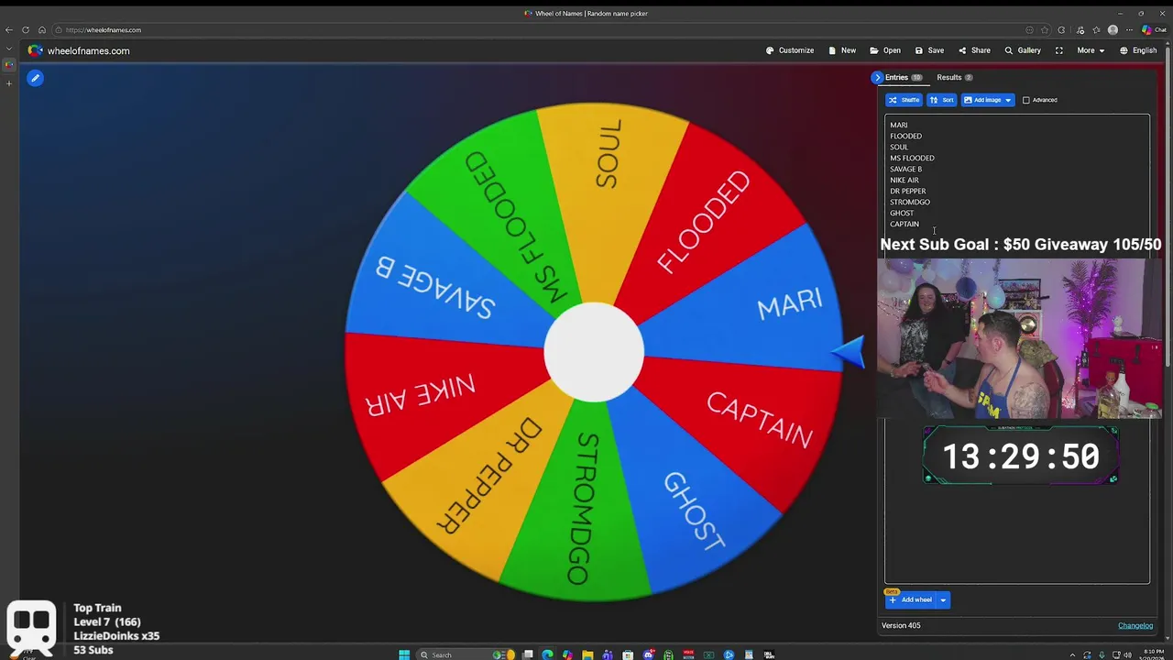The width and height of the screenshot is (1173, 660).
Task: Create a New wheel
Action: [842, 50]
